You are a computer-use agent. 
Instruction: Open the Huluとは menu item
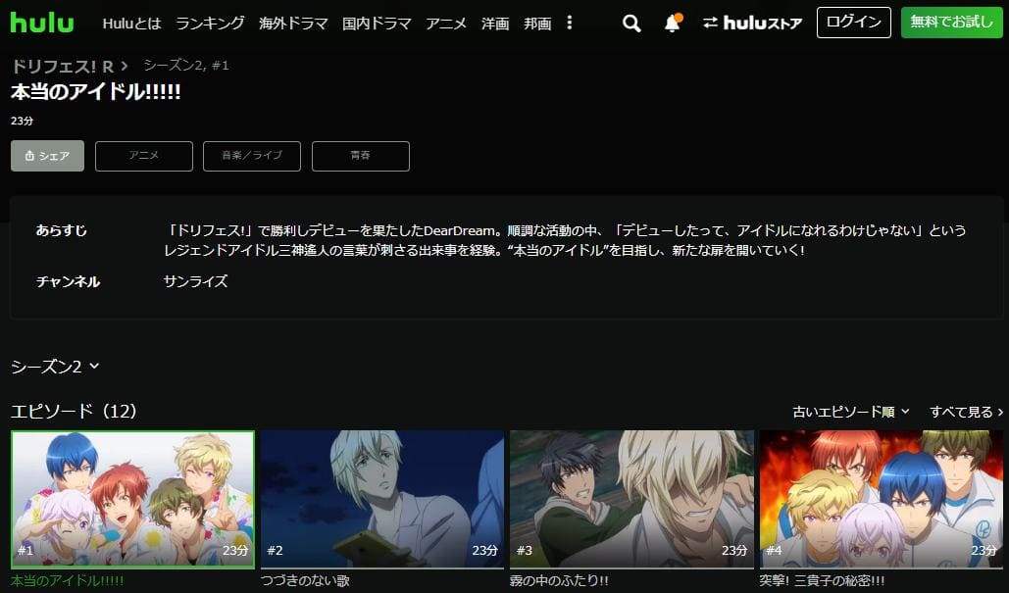pos(132,24)
